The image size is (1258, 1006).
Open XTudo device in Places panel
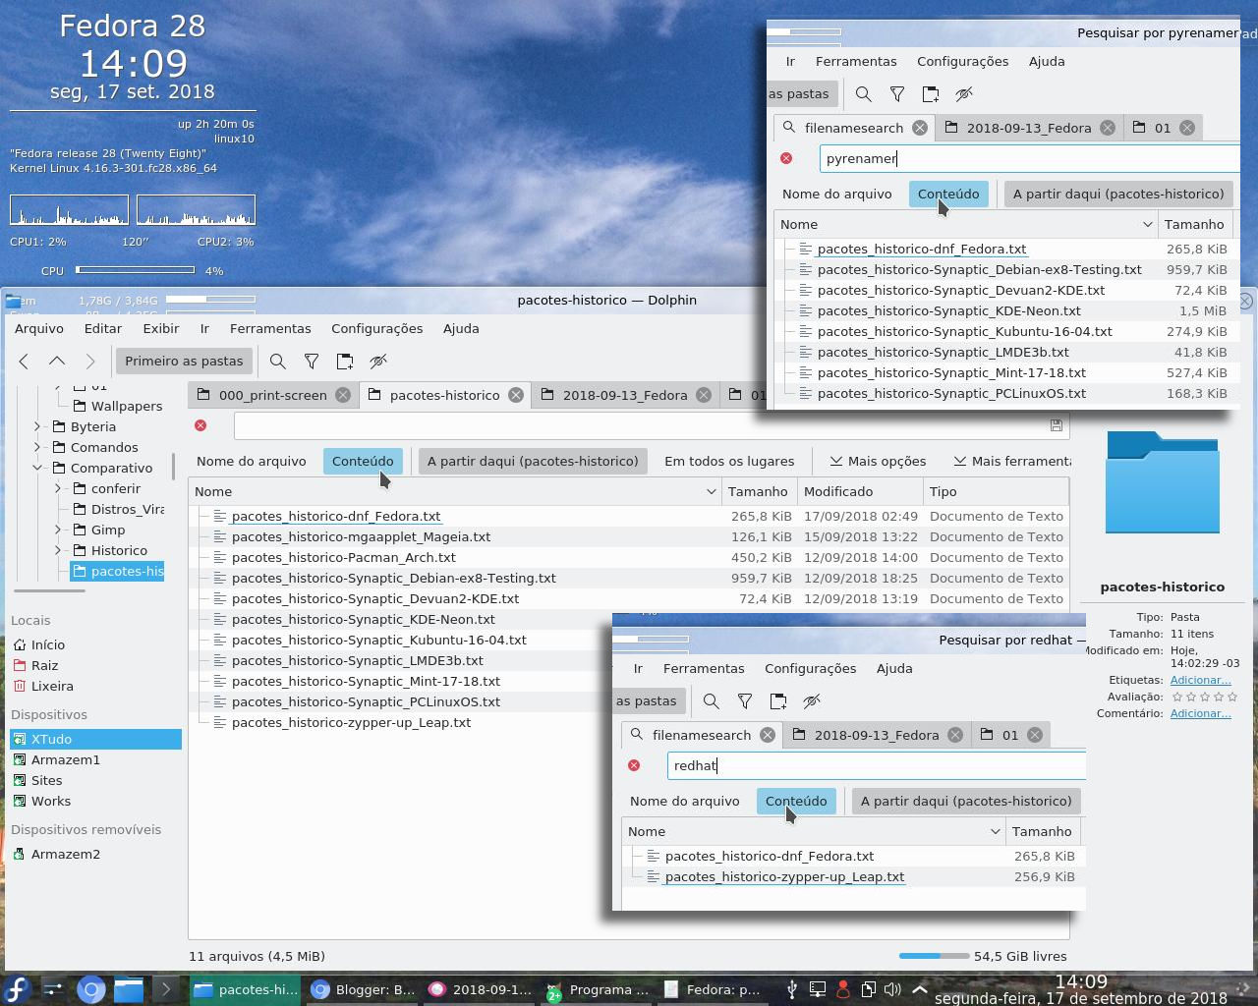[96, 739]
